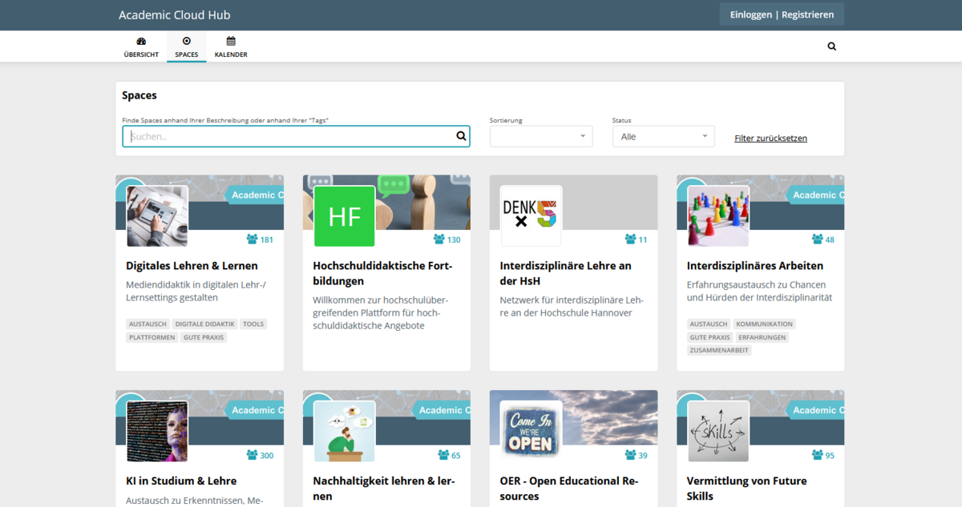Click the Skills sketch image
The image size is (962, 507).
pyautogui.click(x=718, y=432)
